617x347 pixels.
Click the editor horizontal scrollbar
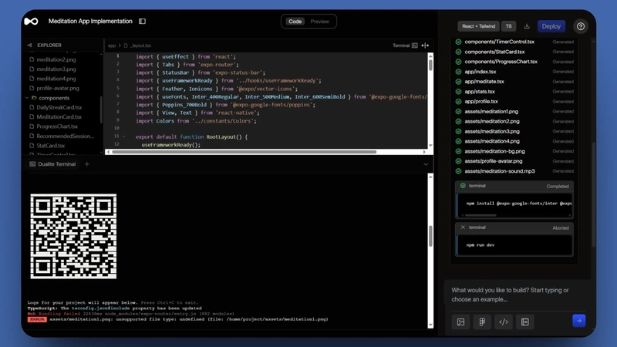(244, 152)
